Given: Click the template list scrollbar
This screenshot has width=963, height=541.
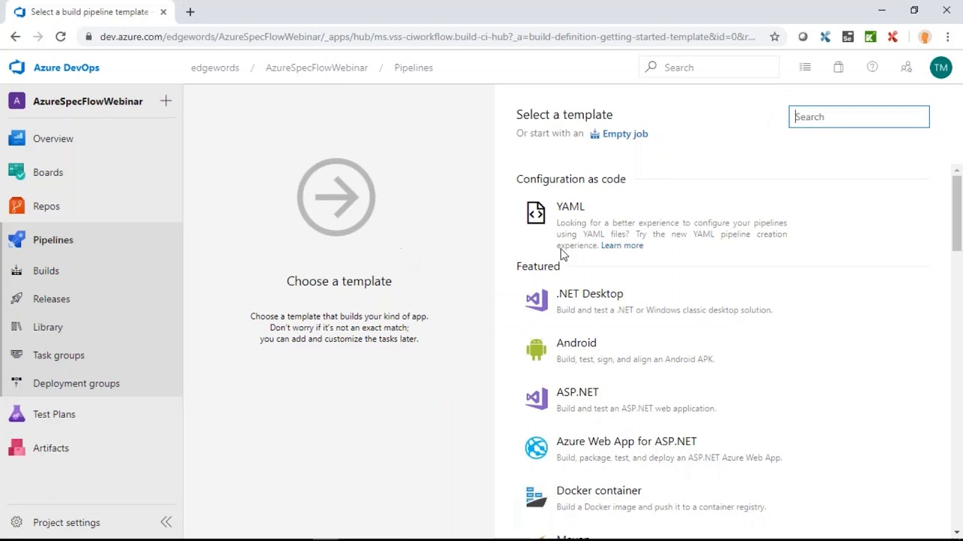Looking at the screenshot, I should tap(957, 213).
